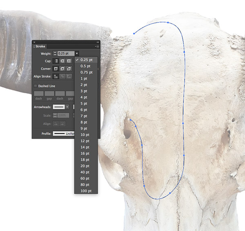Select 100 pt in weight menu
This screenshot has width=245, height=231.
click(x=86, y=191)
